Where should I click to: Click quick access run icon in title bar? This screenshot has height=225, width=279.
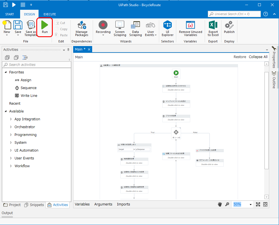pyautogui.click(x=14, y=5)
